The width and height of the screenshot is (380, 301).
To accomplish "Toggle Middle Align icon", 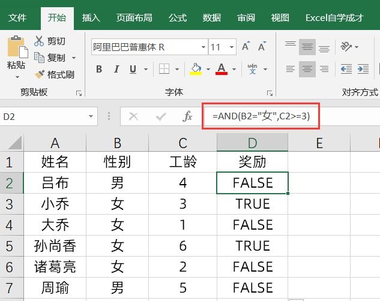I will coord(307,46).
